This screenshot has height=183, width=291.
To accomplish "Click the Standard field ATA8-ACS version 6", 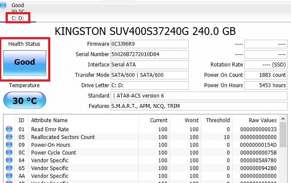I will point(199,96).
